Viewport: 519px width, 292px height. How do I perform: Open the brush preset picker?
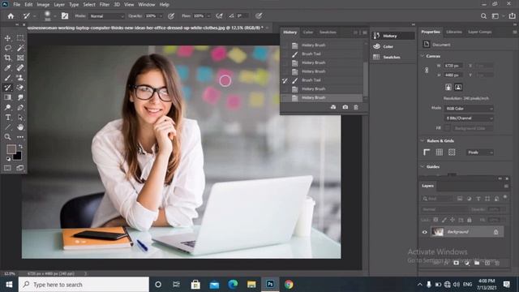coord(49,16)
